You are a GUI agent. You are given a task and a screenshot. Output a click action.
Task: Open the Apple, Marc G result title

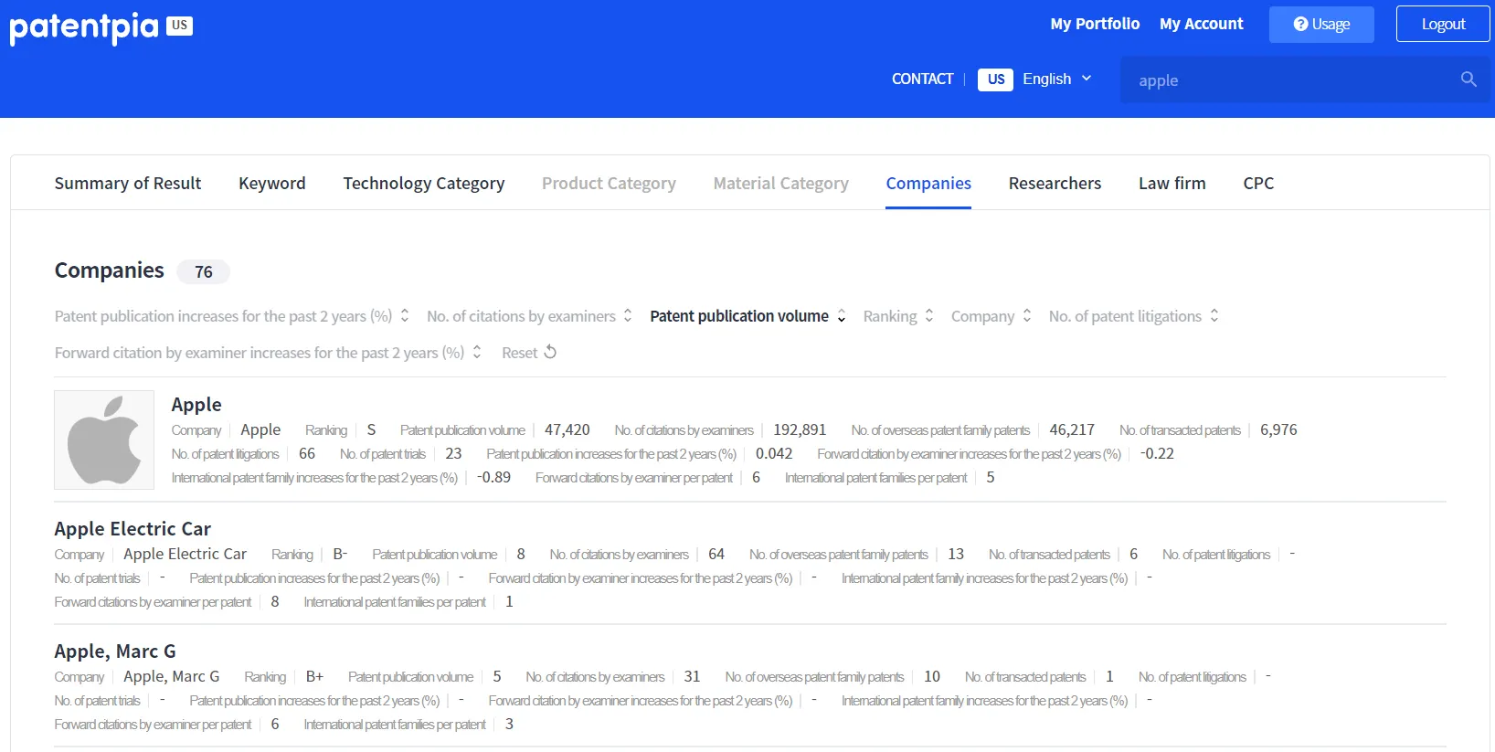(115, 651)
